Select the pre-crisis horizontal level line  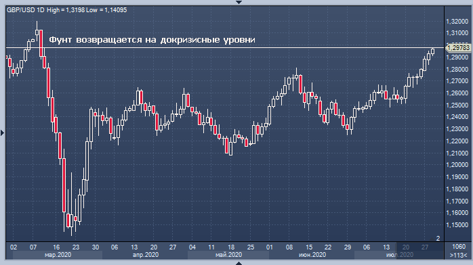pos(225,48)
